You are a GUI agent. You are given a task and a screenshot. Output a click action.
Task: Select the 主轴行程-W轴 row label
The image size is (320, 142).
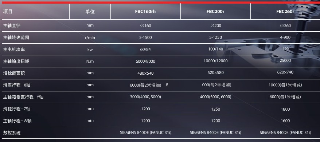tap(17, 121)
